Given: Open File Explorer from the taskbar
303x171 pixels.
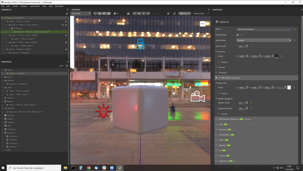Looking at the screenshot, I should (65, 168).
